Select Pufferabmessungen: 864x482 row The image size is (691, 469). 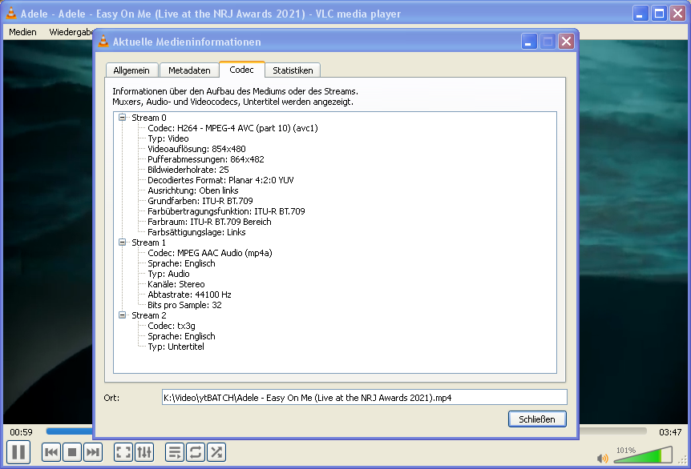point(206,159)
